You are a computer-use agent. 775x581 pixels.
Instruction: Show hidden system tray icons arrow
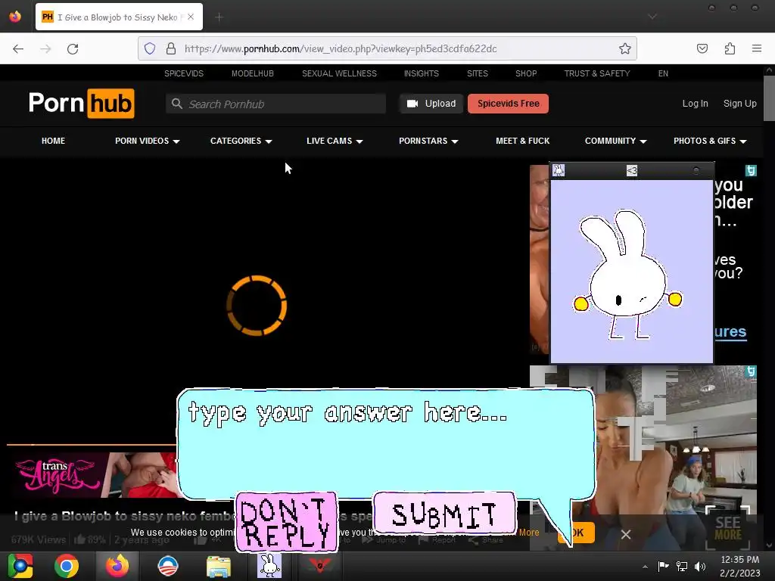pyautogui.click(x=645, y=567)
